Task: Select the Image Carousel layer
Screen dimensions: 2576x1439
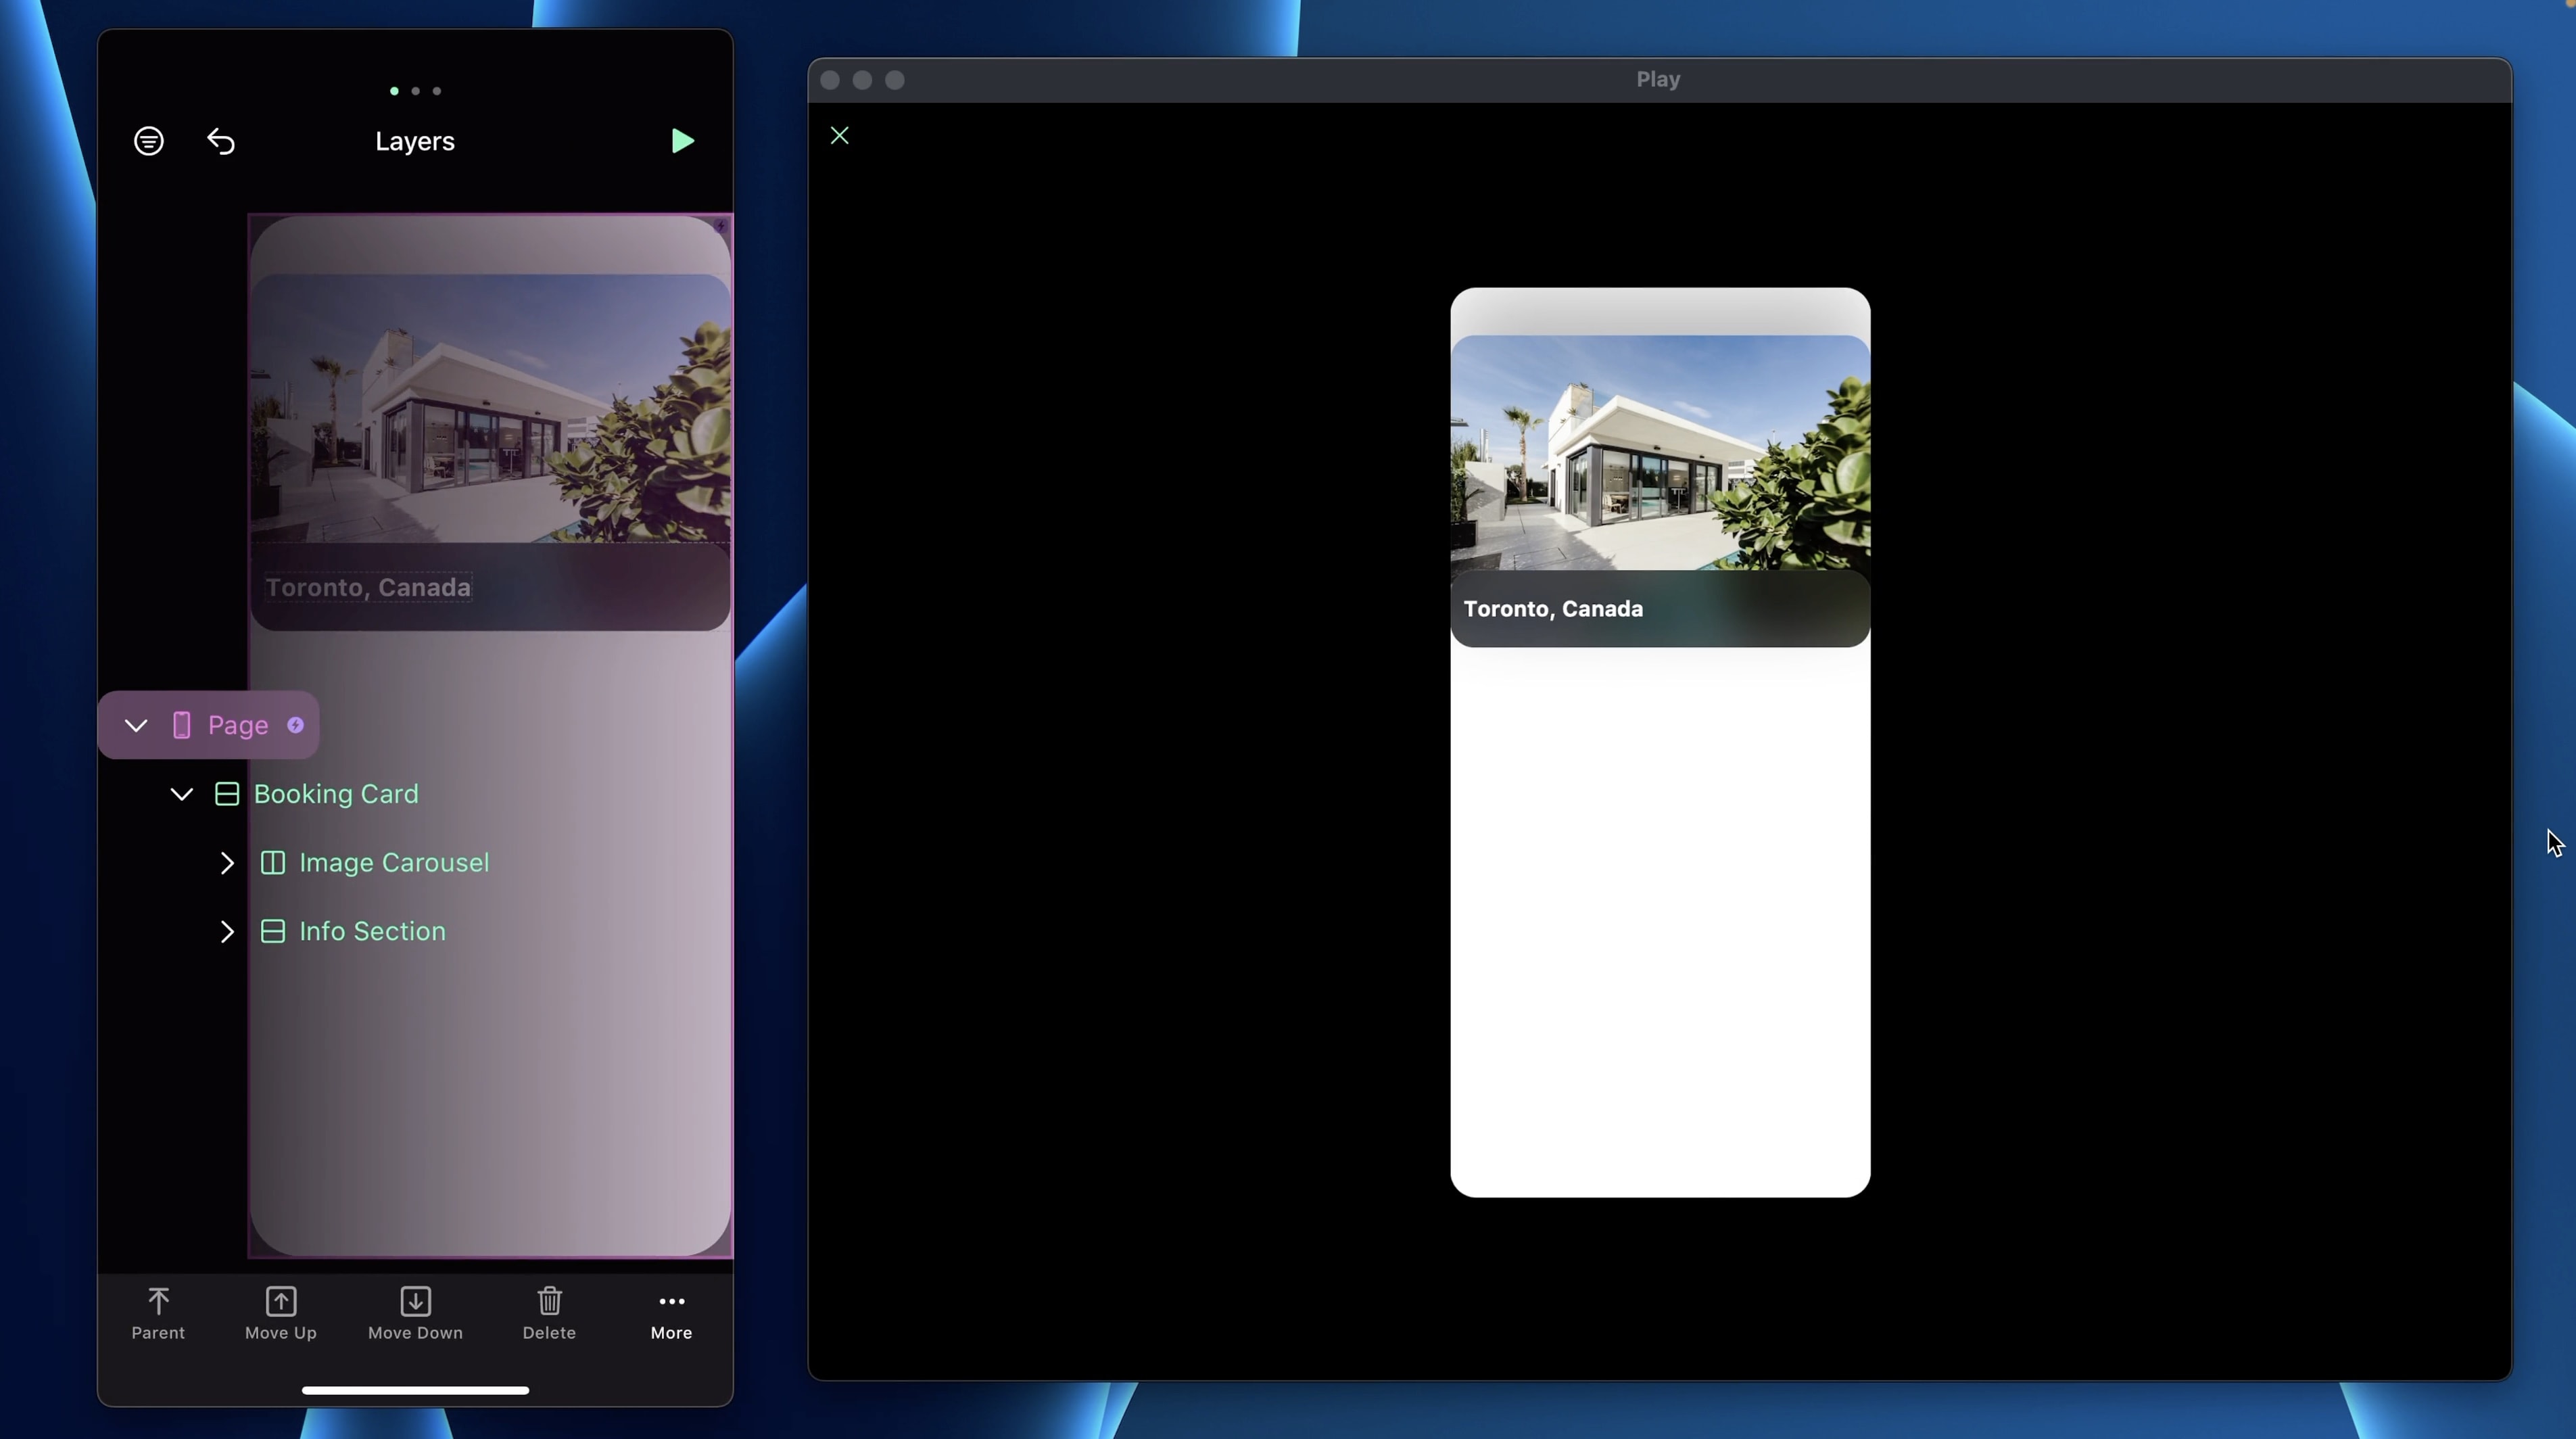Action: (393, 863)
